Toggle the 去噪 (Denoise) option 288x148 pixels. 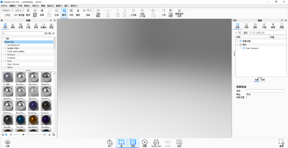(x=42, y=12)
